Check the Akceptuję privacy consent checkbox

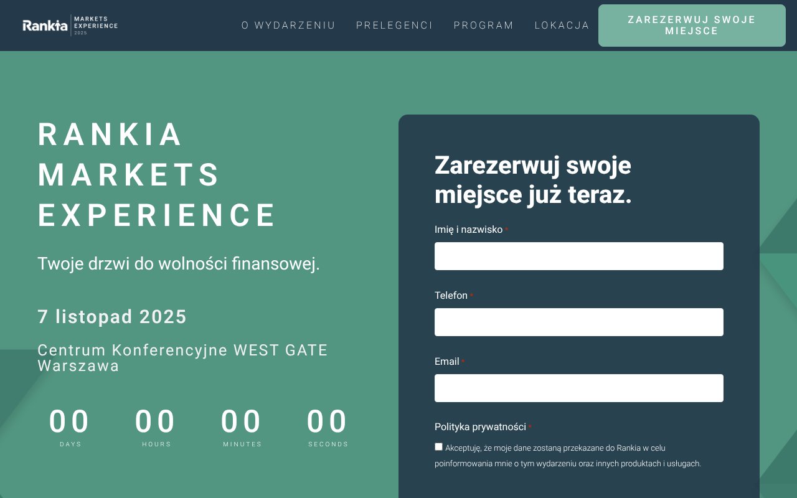pyautogui.click(x=438, y=446)
